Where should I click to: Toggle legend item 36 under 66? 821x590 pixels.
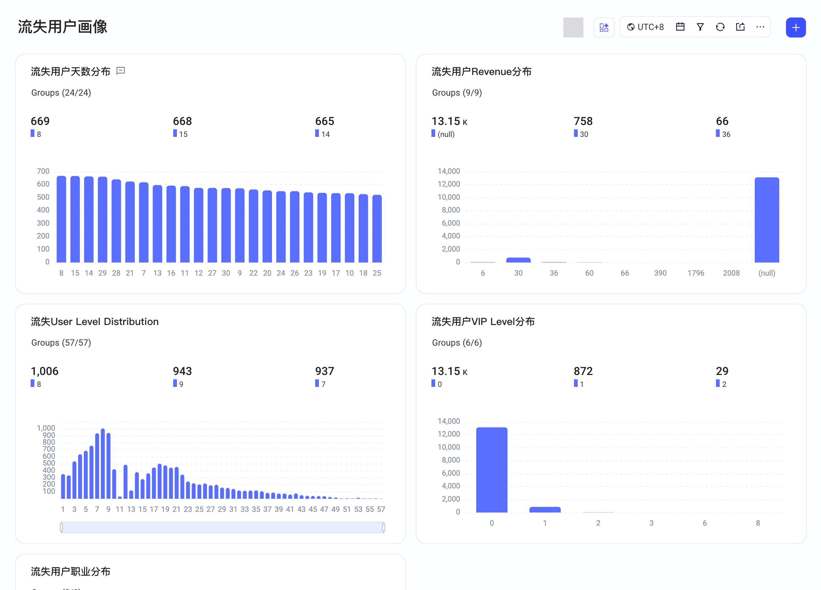723,134
